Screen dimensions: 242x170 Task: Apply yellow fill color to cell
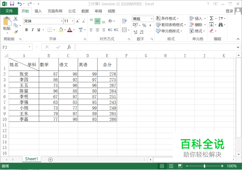click(61, 30)
